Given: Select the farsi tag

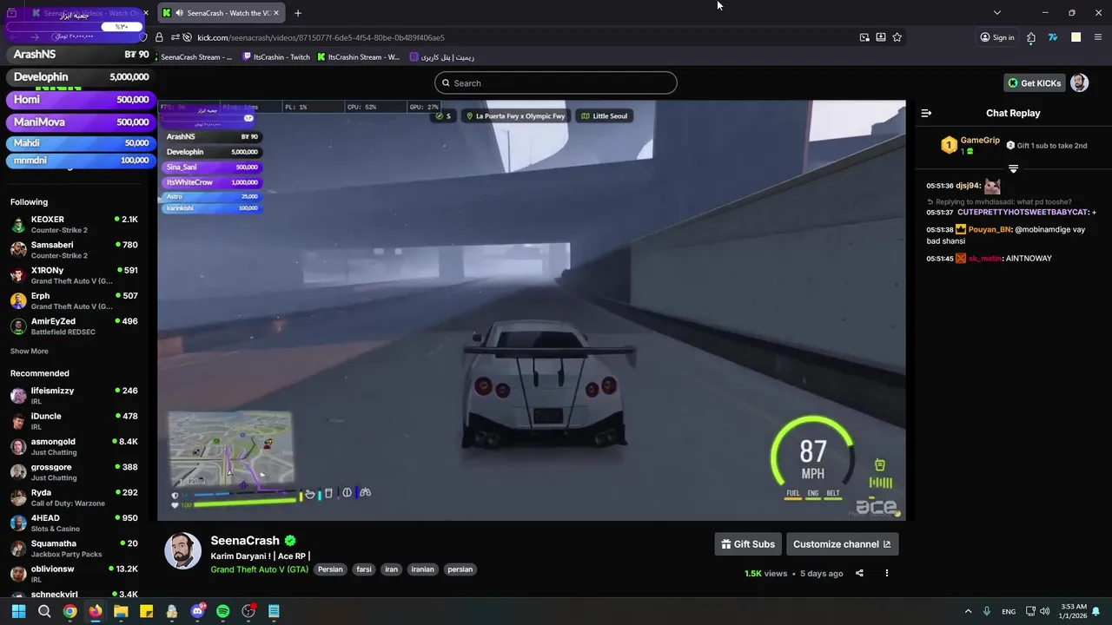Looking at the screenshot, I should click(x=364, y=569).
